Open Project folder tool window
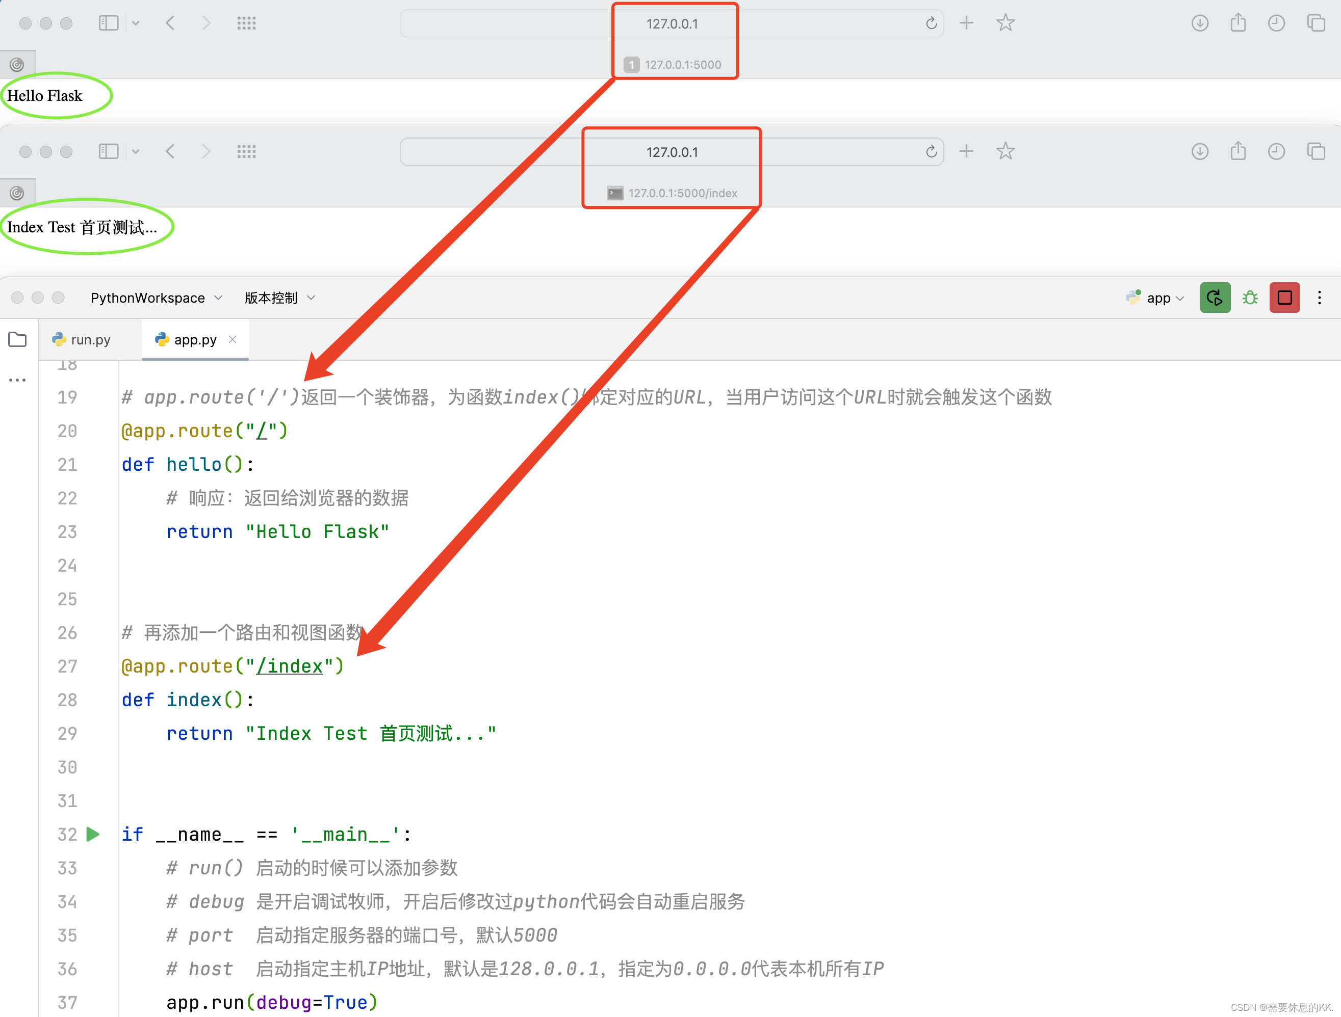Viewport: 1341px width, 1017px height. pos(17,339)
